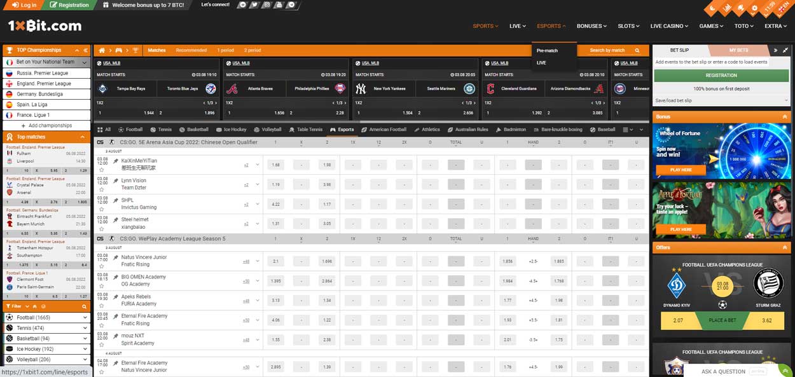Open the LIVE CASINO menu
Screen dimensions: 795x377
tap(669, 26)
